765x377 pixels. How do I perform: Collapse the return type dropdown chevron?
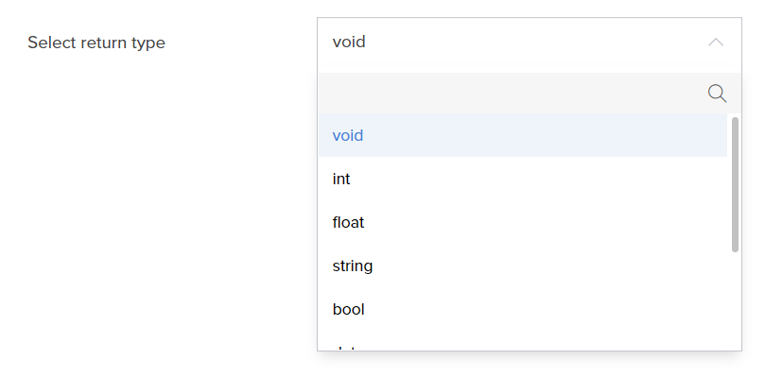coord(716,43)
